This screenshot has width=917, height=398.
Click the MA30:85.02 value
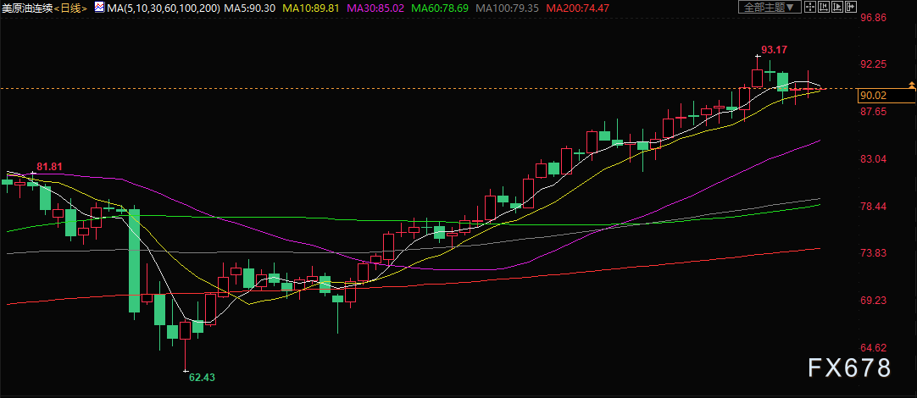tap(375, 8)
